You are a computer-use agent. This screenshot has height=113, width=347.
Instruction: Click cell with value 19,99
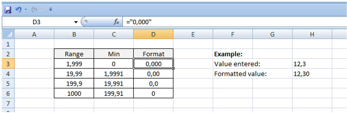click(74, 74)
